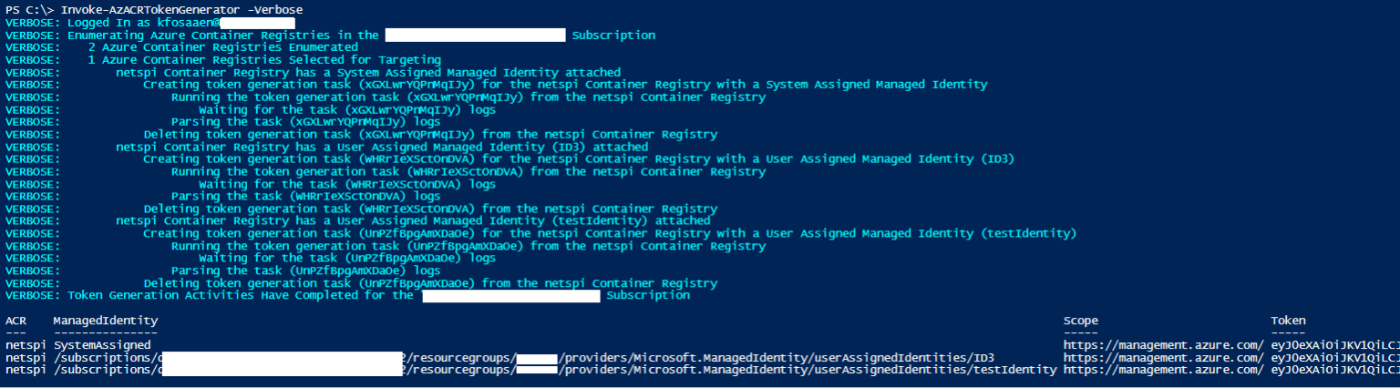The height and width of the screenshot is (388, 1400).
Task: Click last row's management.azure.com scope URL
Action: coord(1164,370)
